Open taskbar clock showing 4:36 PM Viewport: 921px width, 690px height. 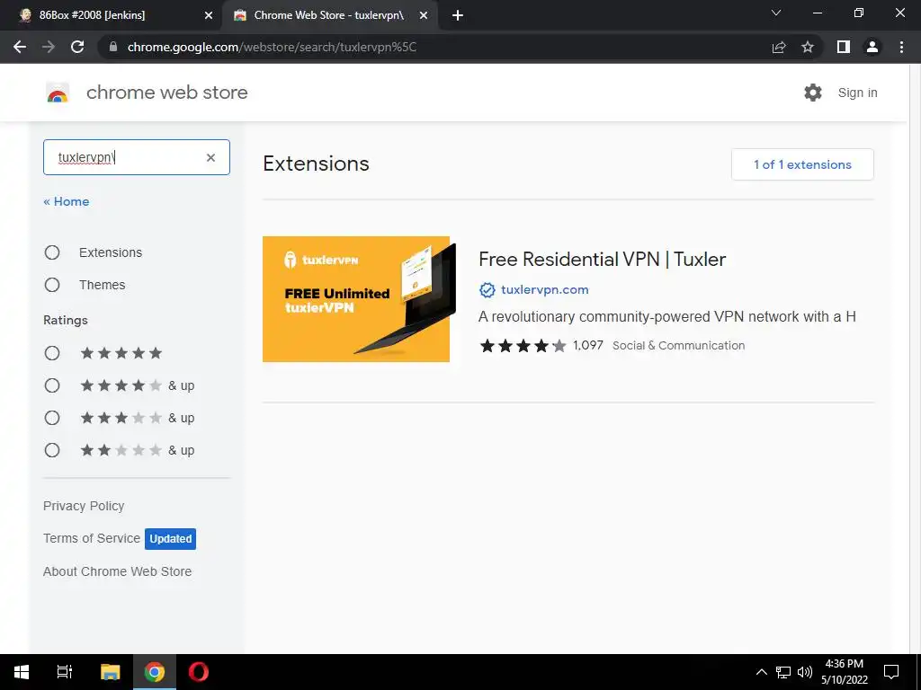[844, 672]
